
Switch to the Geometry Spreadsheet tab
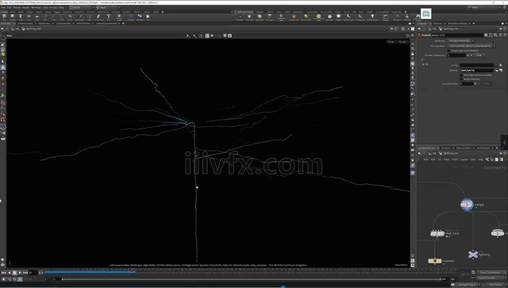coord(106,23)
